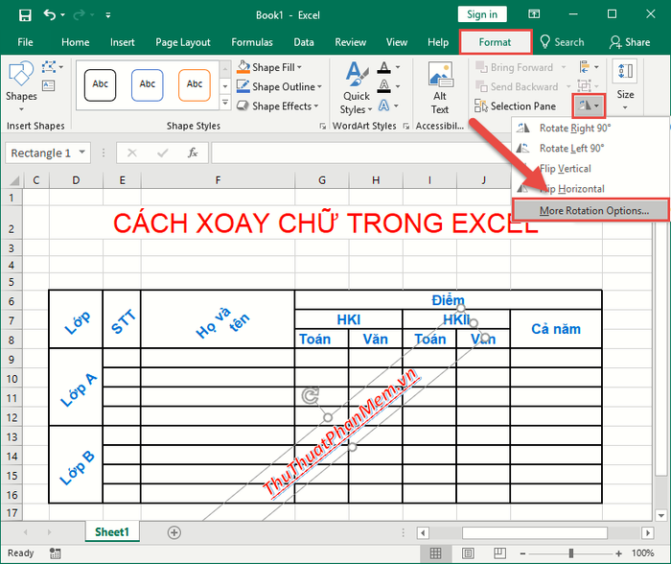Open the Name Box dropdown arrow

click(x=83, y=153)
